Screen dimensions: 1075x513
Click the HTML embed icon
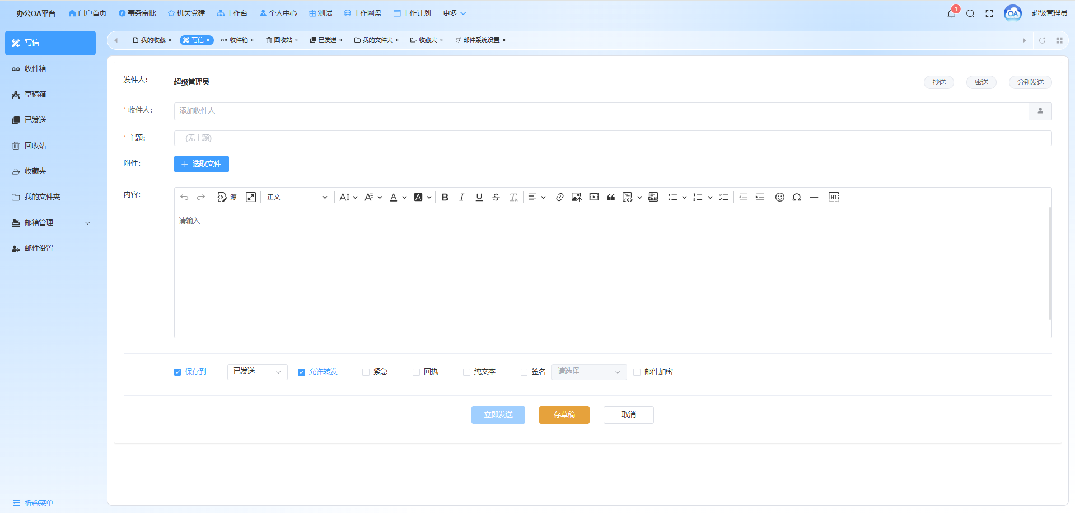653,197
